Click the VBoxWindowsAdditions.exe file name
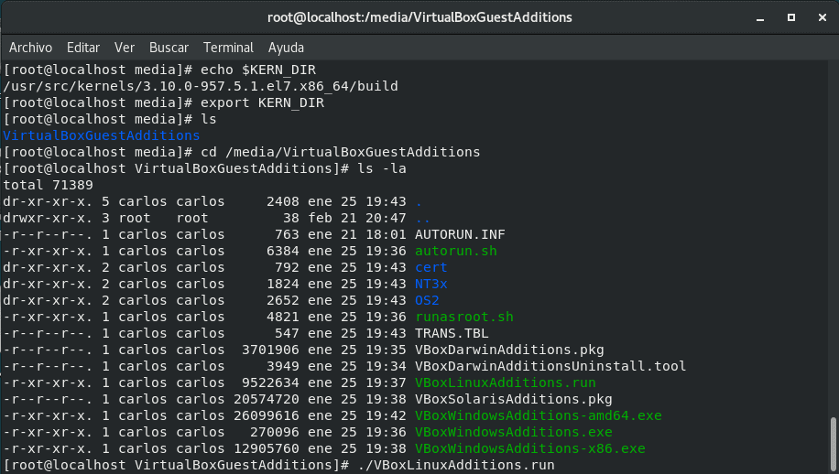This screenshot has height=474, width=839. [x=514, y=432]
